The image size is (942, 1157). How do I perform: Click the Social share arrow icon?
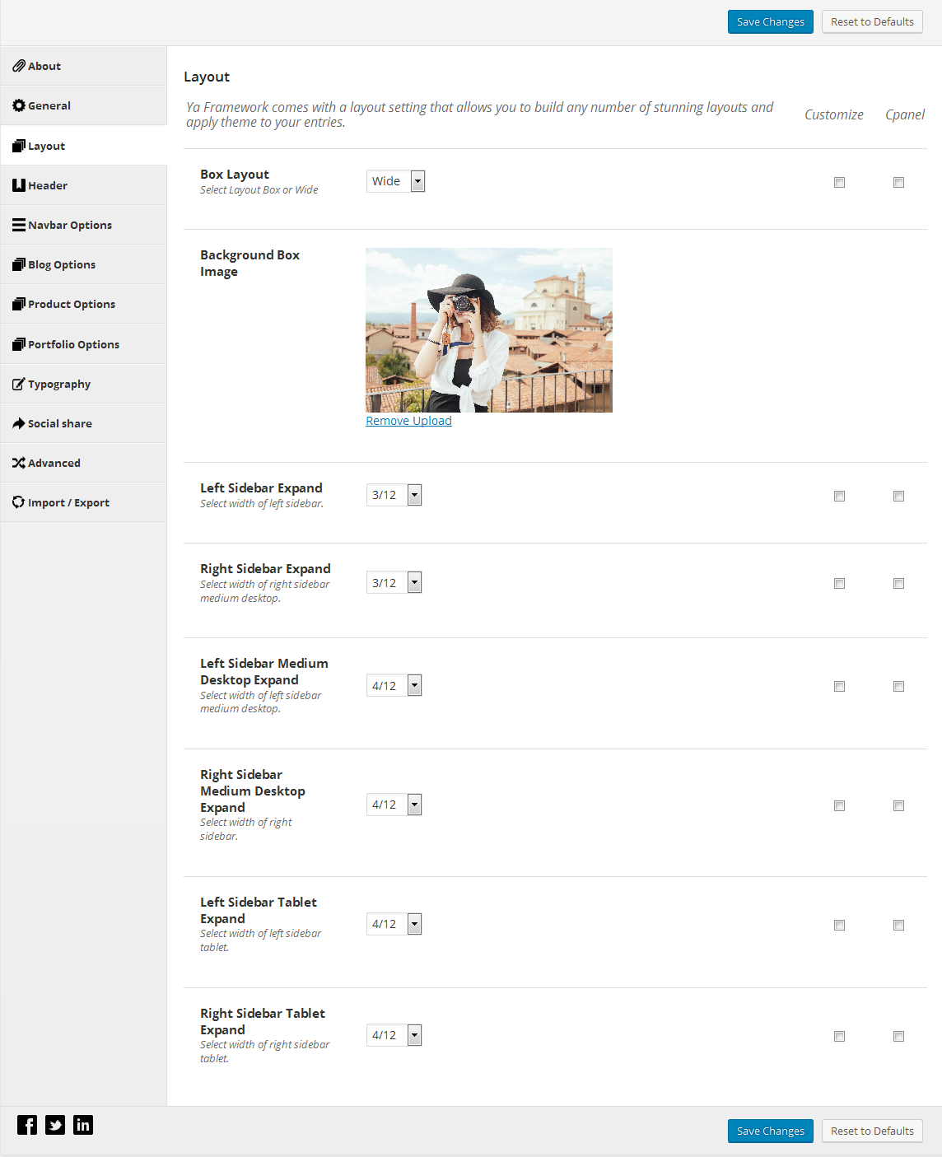click(x=19, y=423)
